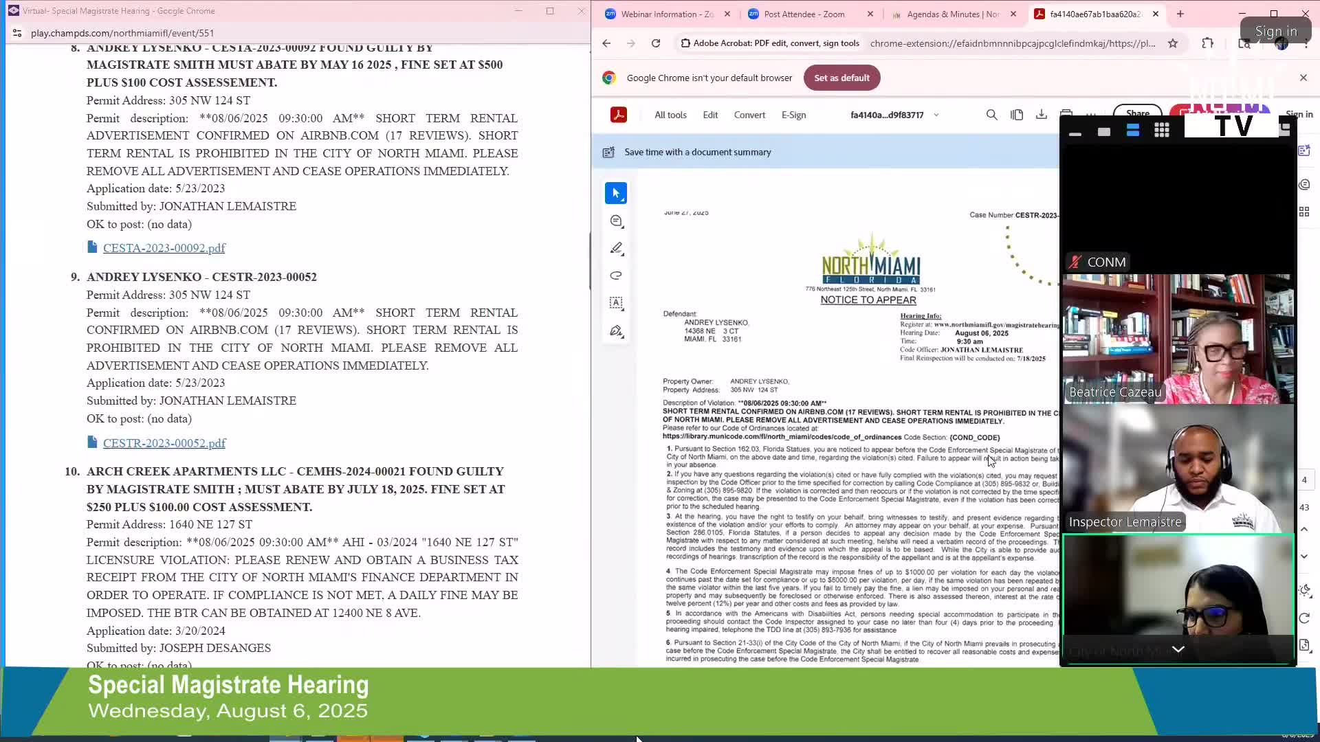This screenshot has width=1320, height=742.
Task: Open the CESTA-2023-00092.pdf link
Action: 164,248
